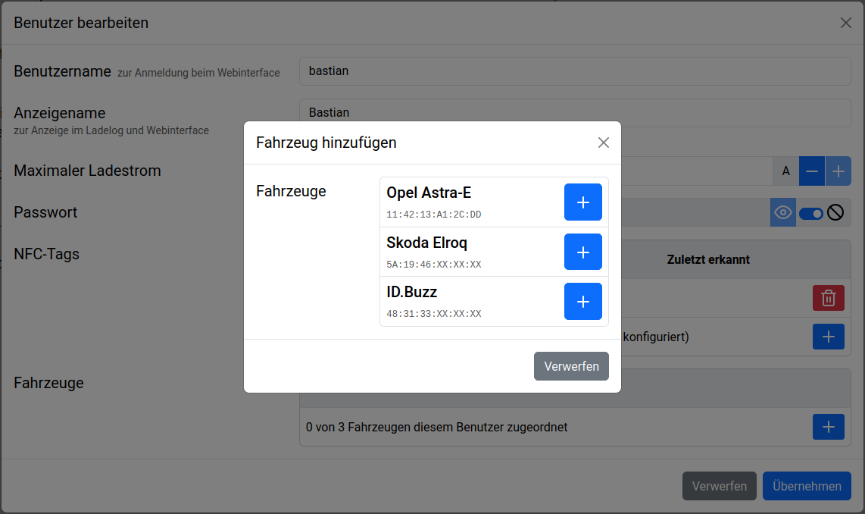
Task: Edit the Anzeigename field containing Bastian
Action: point(575,113)
